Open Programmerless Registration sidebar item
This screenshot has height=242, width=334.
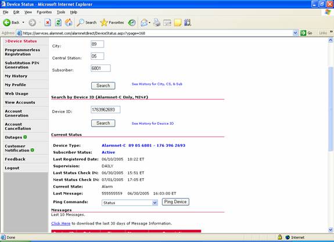point(23,52)
